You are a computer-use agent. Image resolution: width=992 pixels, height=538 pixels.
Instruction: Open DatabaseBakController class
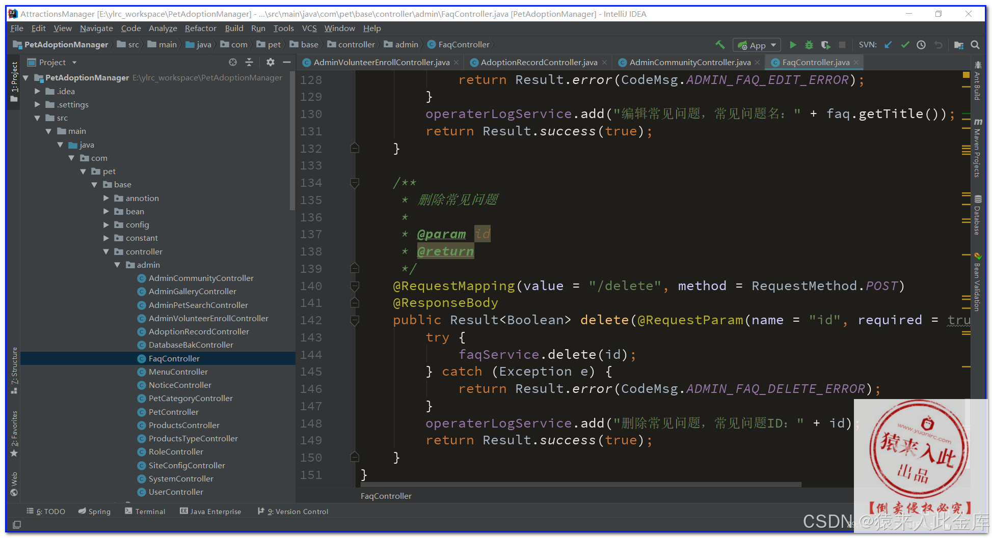coord(191,345)
